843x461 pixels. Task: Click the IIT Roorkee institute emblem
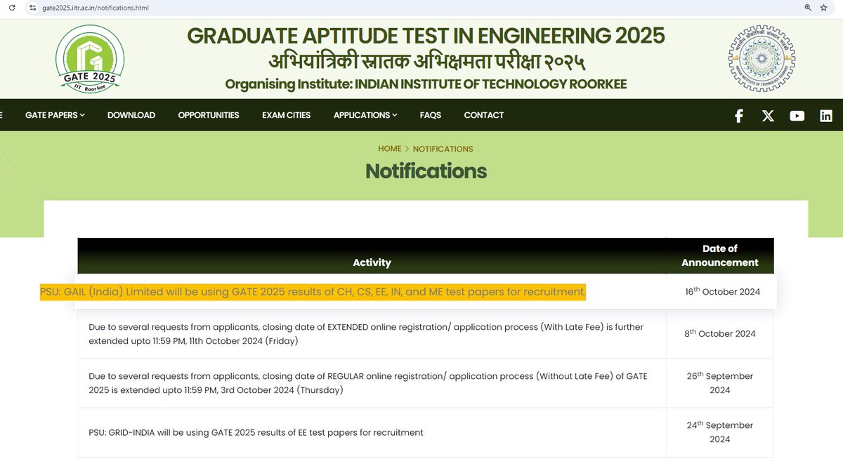(x=762, y=59)
